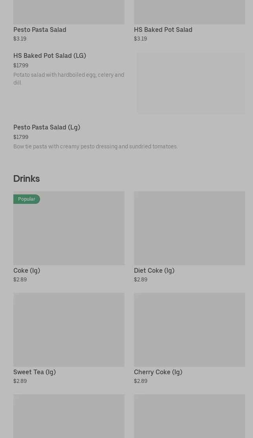253x438 pixels.
Task: Click the small Pesto Pasta Salad name
Action: (40, 30)
